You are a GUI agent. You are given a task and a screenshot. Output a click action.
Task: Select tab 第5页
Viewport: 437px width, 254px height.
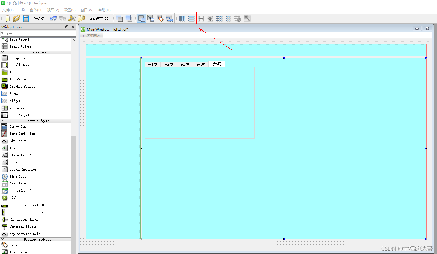[x=217, y=64]
